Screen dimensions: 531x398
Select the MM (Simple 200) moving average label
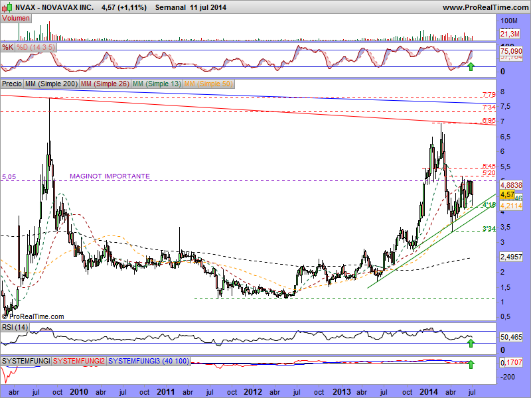coord(52,84)
